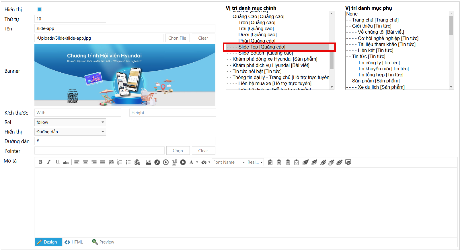Expand the Hiển thị Đường dẫn dropdown
460x251 pixels.
pos(70,132)
